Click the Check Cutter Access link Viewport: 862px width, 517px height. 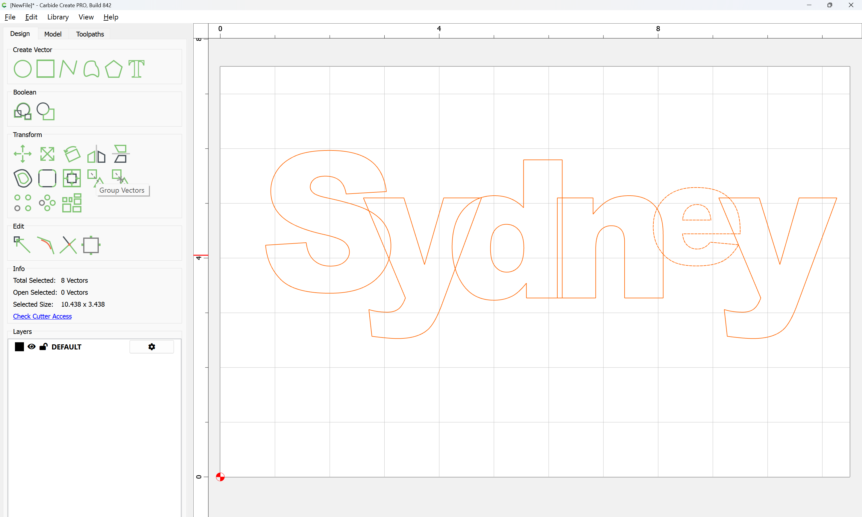coord(43,316)
